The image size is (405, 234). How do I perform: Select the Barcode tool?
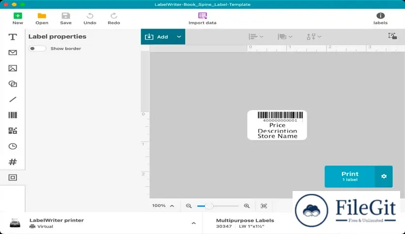[x=13, y=115]
